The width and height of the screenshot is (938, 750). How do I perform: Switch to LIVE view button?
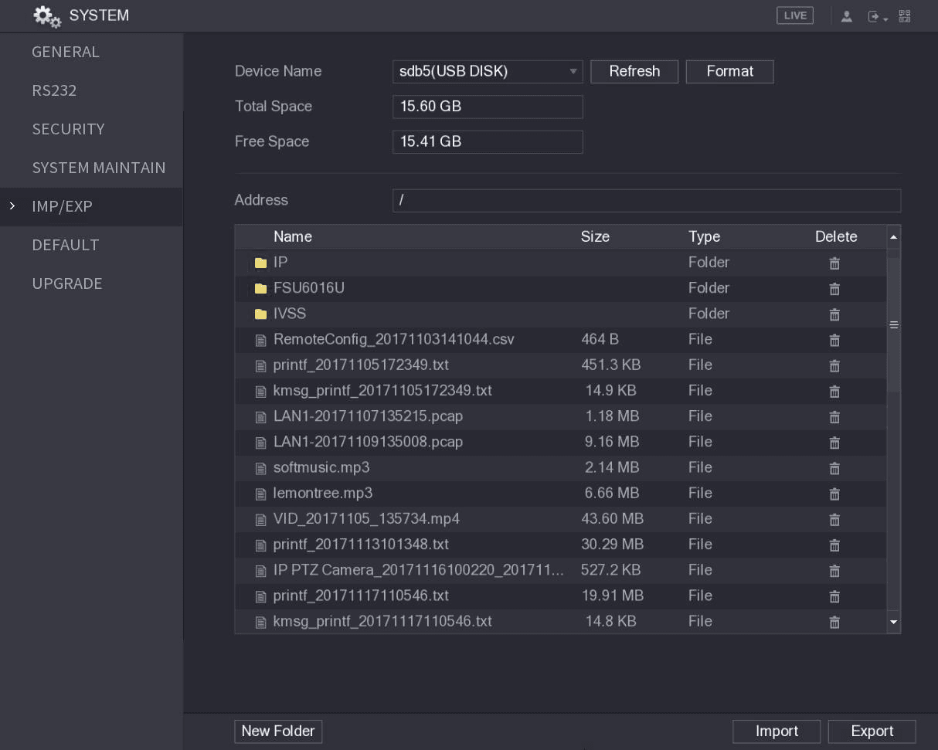coord(795,15)
